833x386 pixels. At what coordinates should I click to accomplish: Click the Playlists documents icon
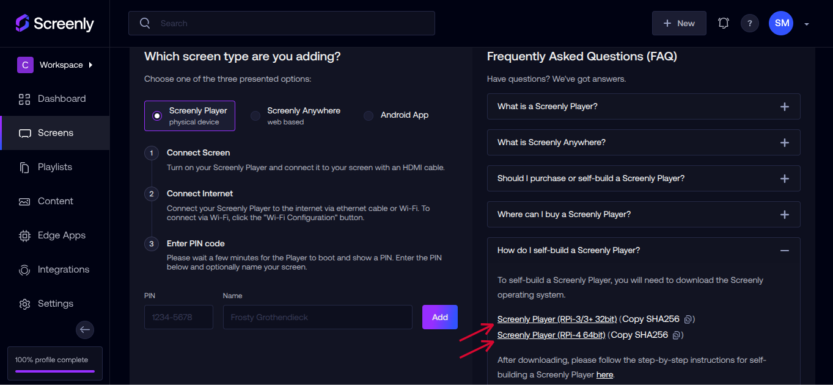24,167
